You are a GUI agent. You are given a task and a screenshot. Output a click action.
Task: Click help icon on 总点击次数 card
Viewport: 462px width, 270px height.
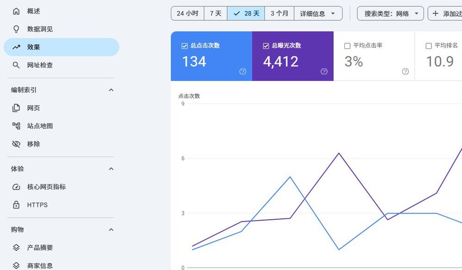243,72
